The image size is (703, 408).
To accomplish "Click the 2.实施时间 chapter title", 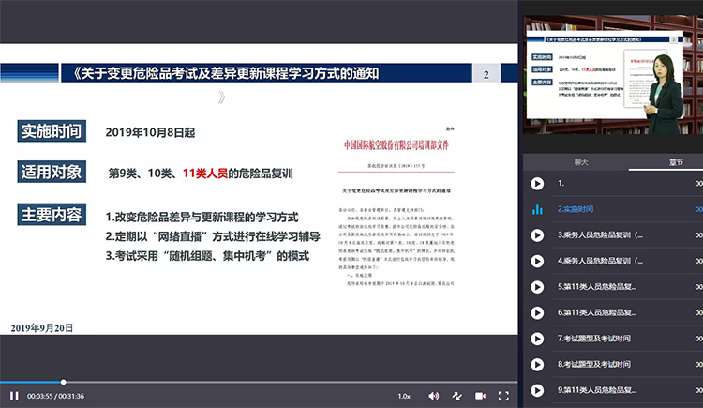I will [x=577, y=209].
